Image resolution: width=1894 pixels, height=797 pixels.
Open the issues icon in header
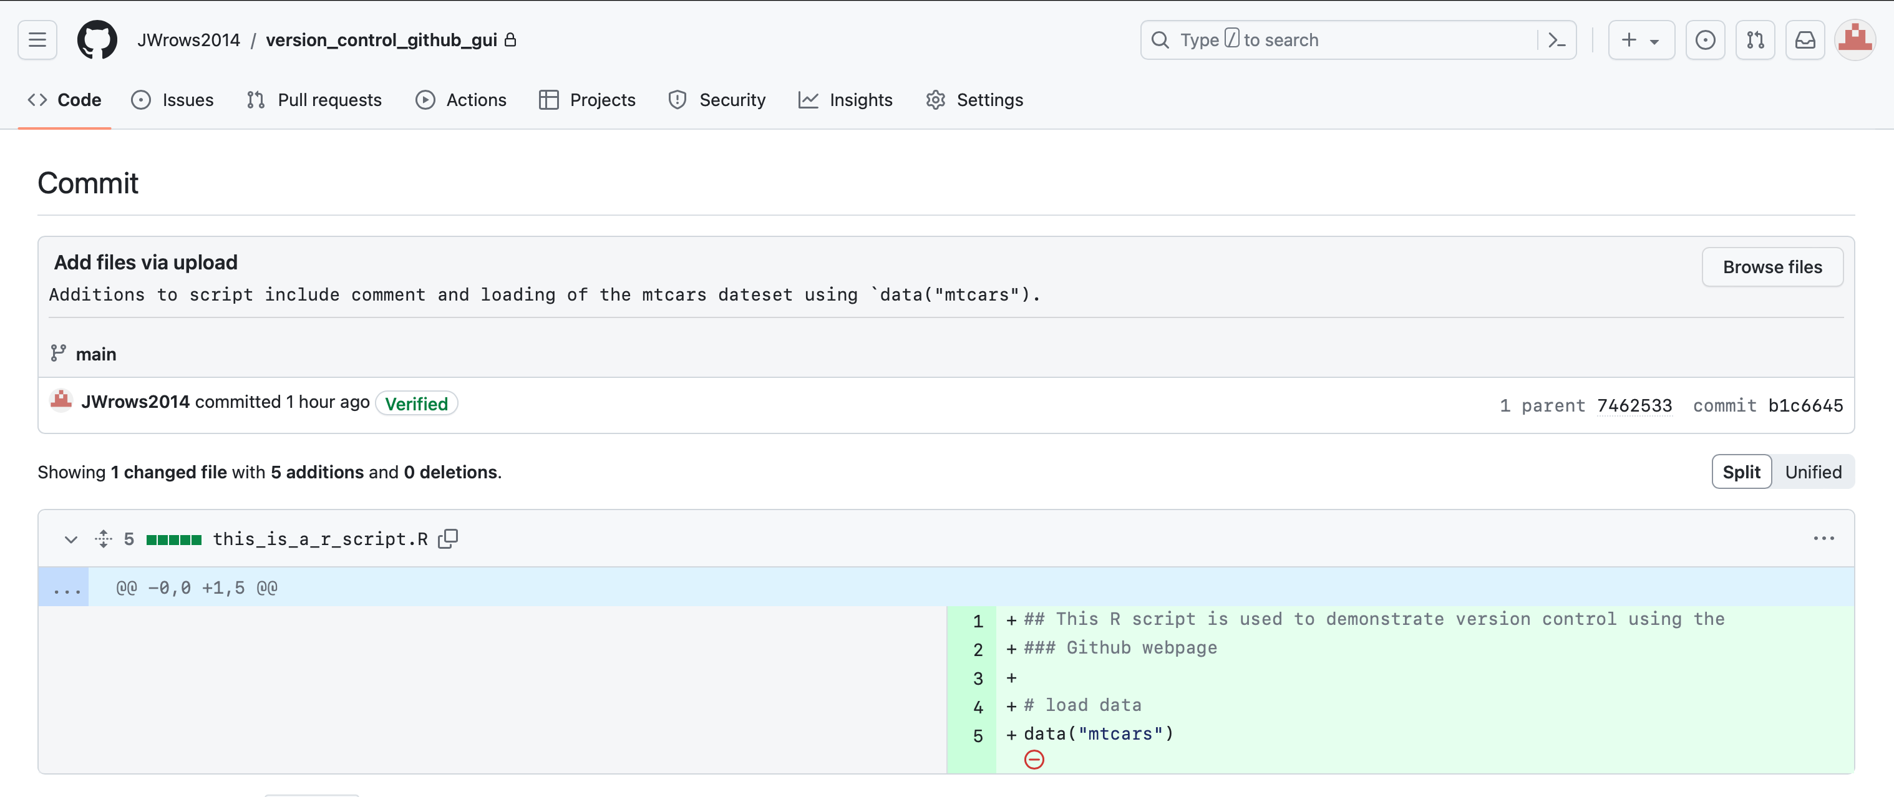click(1705, 40)
